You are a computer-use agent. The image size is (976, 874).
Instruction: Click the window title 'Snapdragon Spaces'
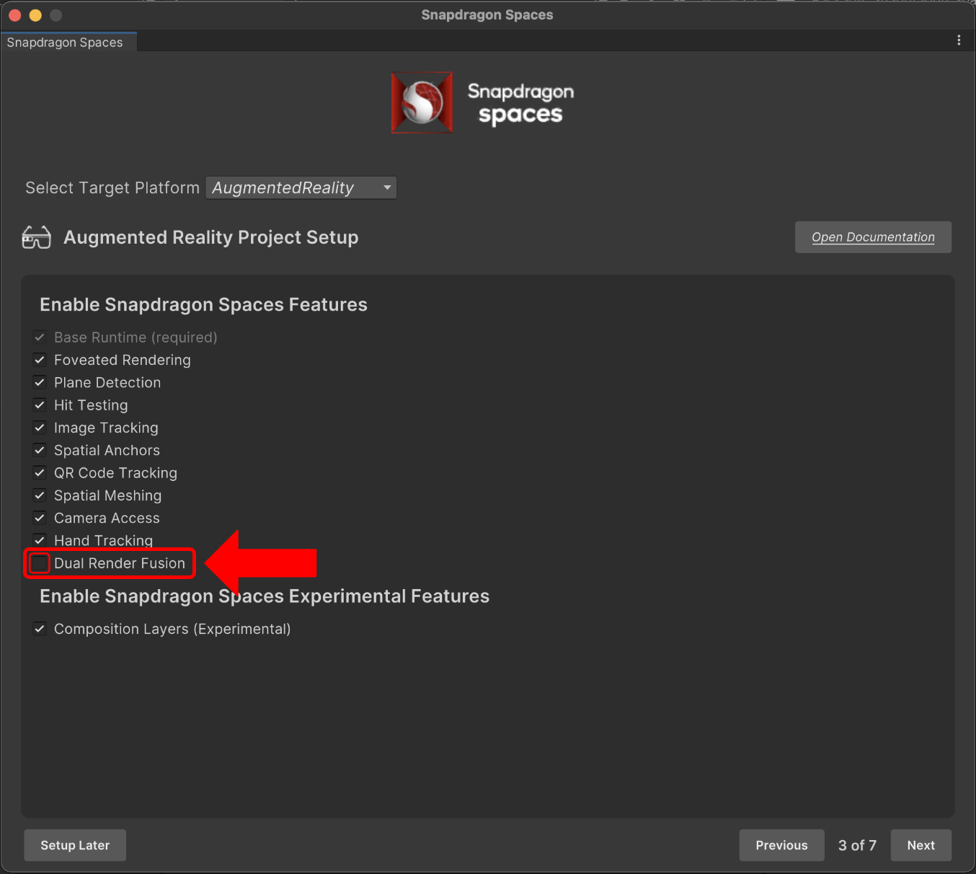click(x=487, y=15)
